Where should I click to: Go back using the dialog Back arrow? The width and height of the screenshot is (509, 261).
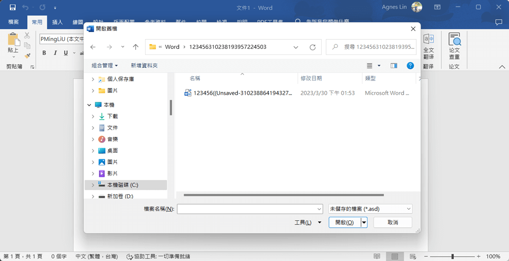tap(93, 47)
